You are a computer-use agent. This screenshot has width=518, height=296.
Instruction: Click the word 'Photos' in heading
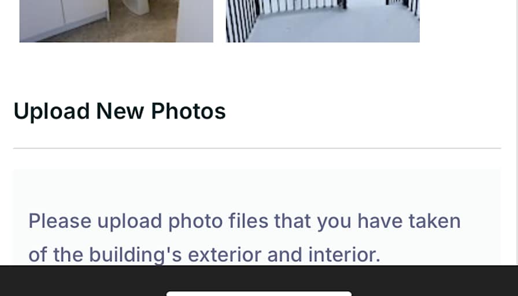188,111
